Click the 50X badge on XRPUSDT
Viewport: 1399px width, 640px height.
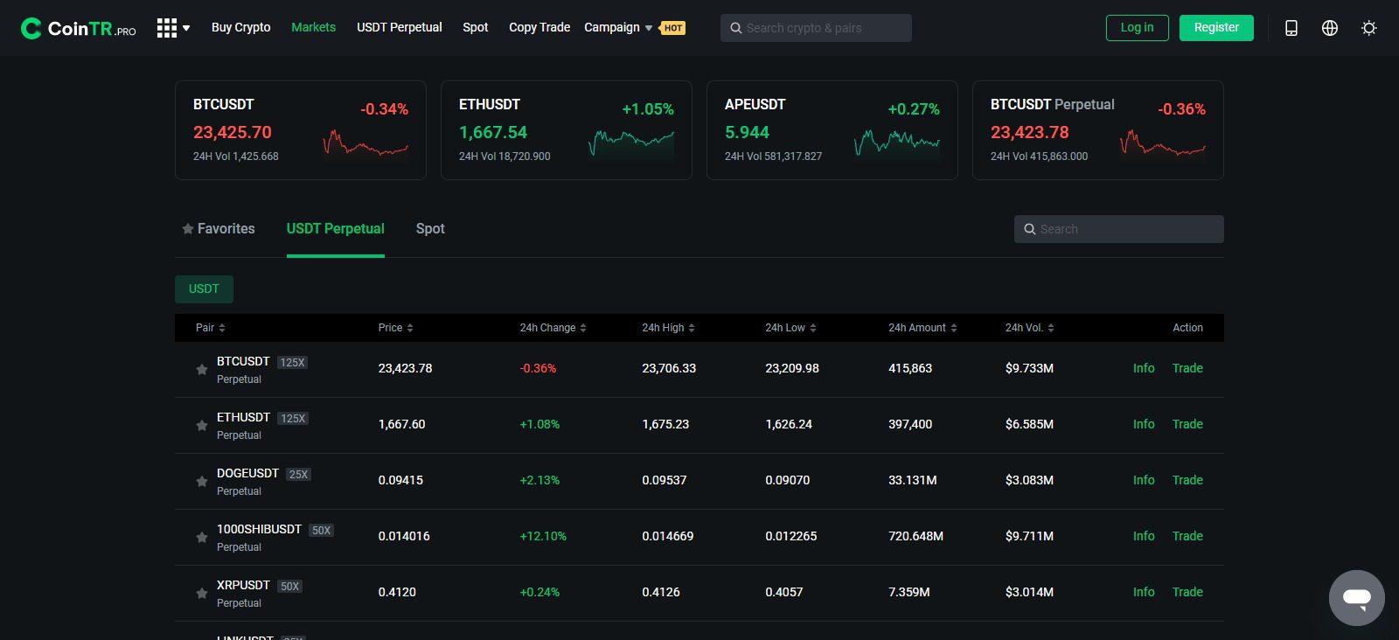[289, 586]
